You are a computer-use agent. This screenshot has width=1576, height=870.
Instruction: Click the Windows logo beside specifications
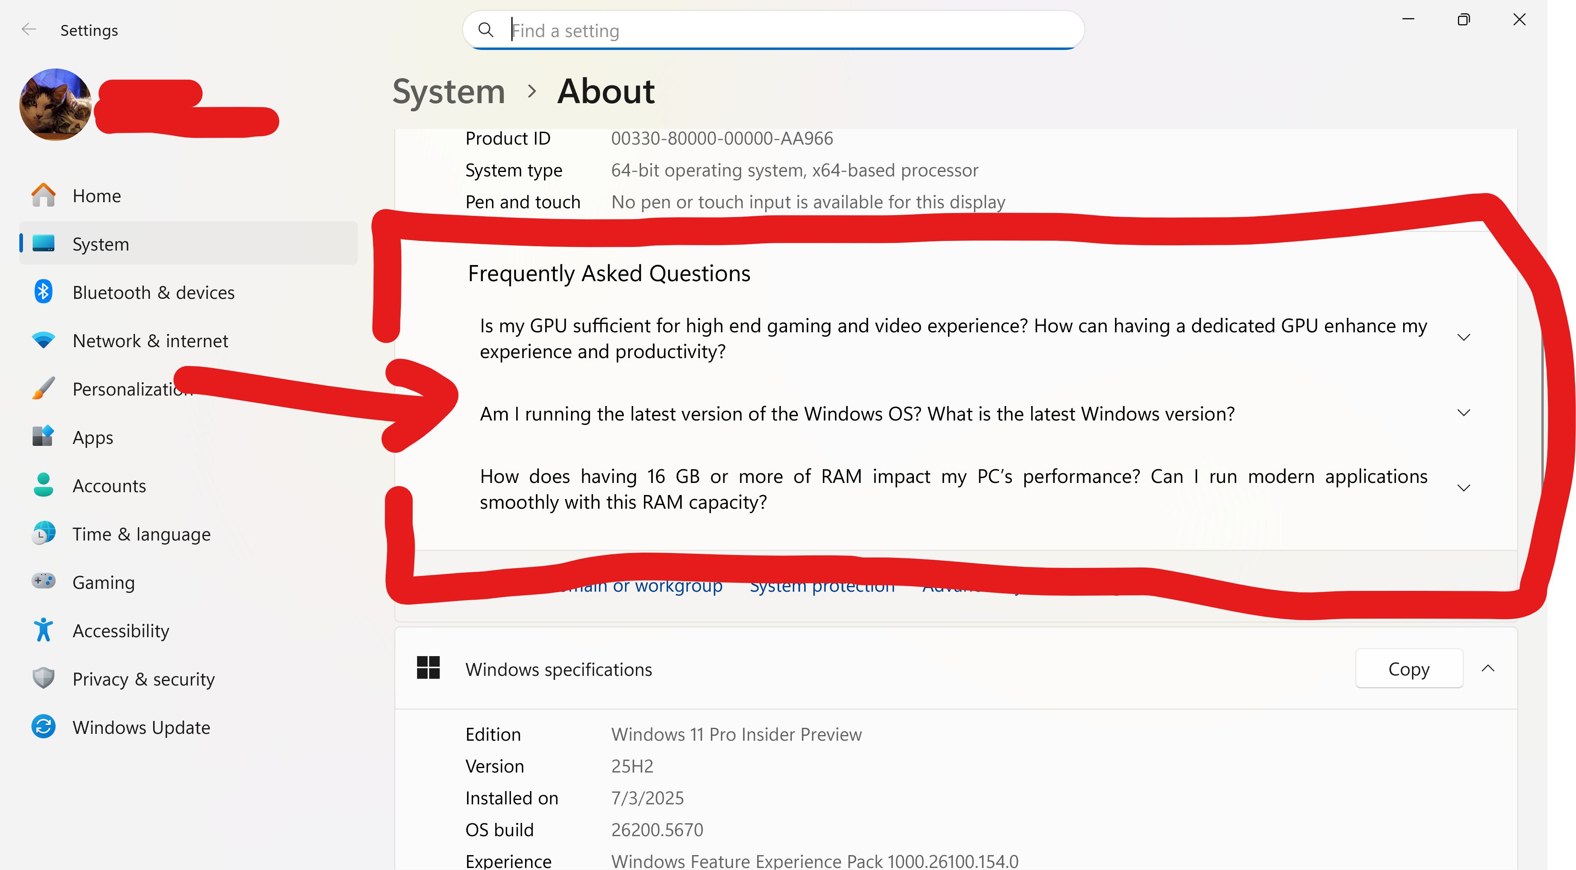(x=428, y=668)
